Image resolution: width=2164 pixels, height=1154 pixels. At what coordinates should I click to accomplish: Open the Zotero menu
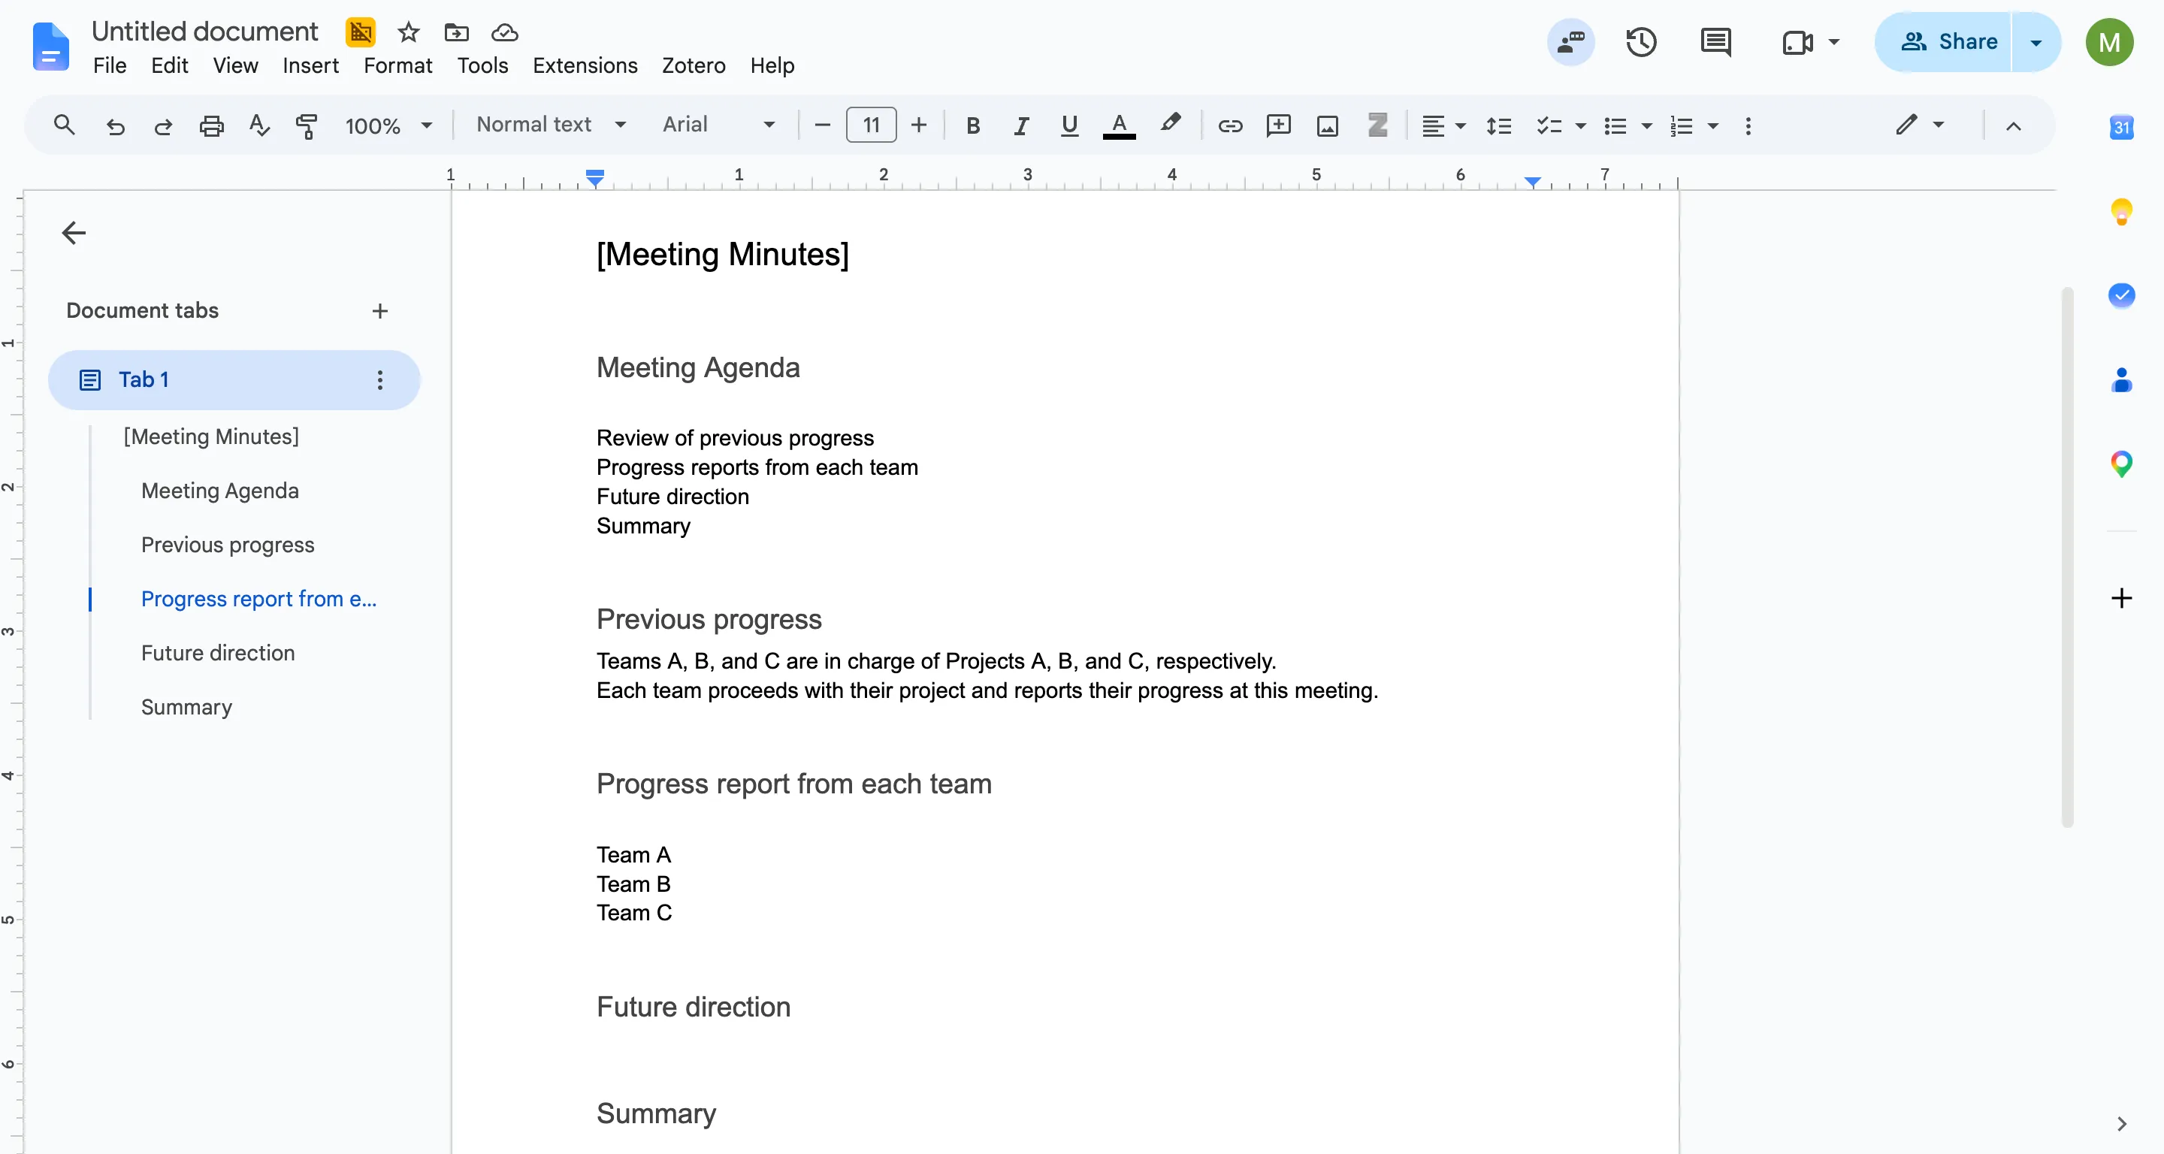click(x=693, y=65)
